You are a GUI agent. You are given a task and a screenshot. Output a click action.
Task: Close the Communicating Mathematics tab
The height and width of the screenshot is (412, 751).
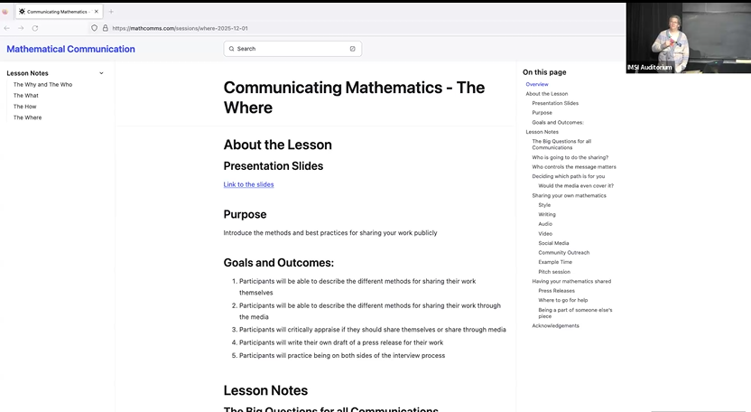[x=97, y=12]
